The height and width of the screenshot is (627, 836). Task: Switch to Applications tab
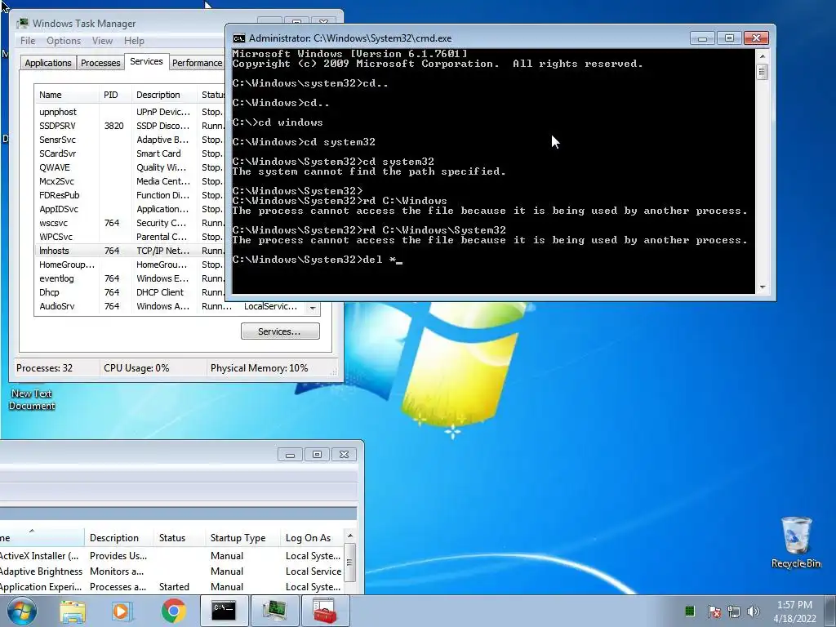[x=48, y=63]
